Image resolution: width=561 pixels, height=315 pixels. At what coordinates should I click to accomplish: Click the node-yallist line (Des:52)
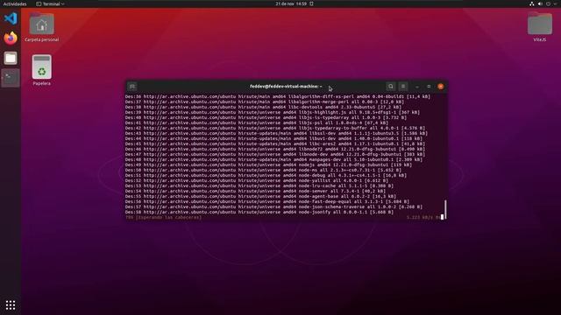[x=257, y=180]
